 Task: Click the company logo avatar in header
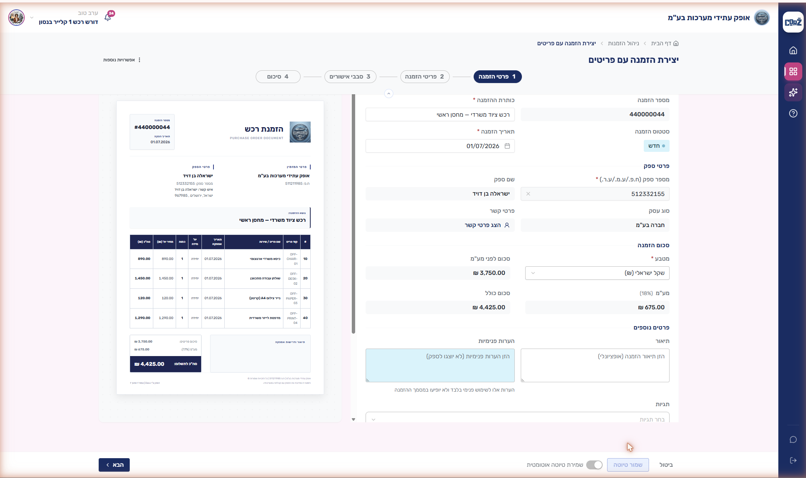pos(762,18)
